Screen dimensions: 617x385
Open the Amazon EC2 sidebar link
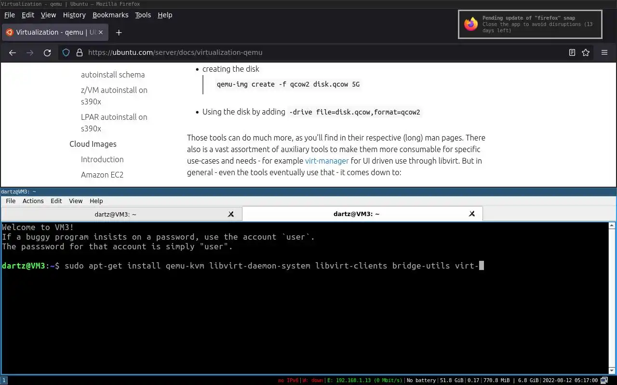click(102, 175)
